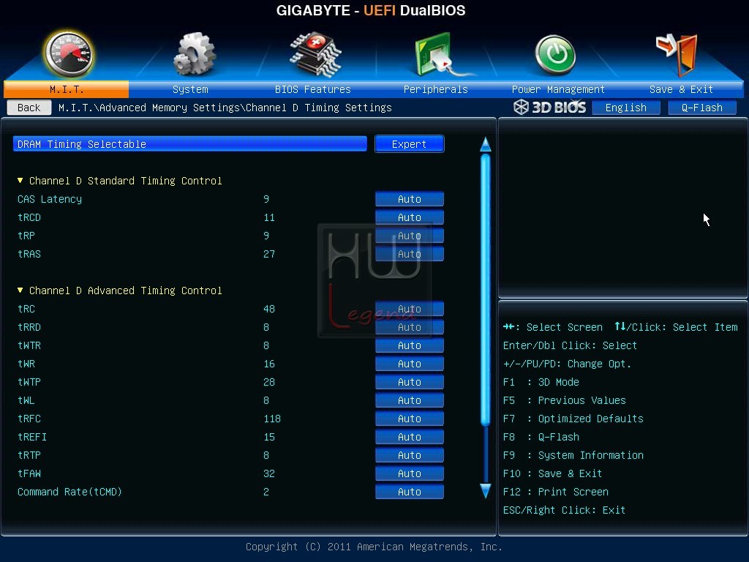749x562 pixels.
Task: Change the Auto value for tWTP
Action: (410, 382)
